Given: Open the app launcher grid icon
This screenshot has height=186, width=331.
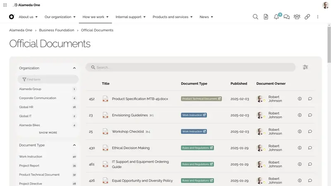Looking at the screenshot, I should tap(5, 5).
